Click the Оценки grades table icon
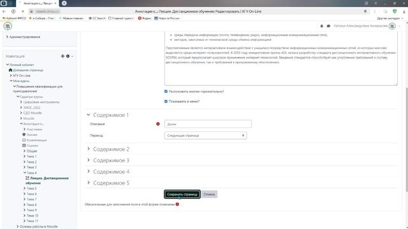Screen dimensions: 408x229 point(24,146)
